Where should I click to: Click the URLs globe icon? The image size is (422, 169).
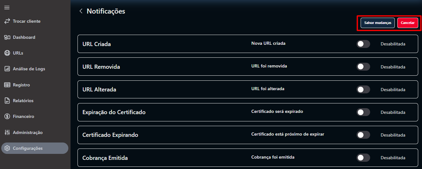tap(7, 53)
